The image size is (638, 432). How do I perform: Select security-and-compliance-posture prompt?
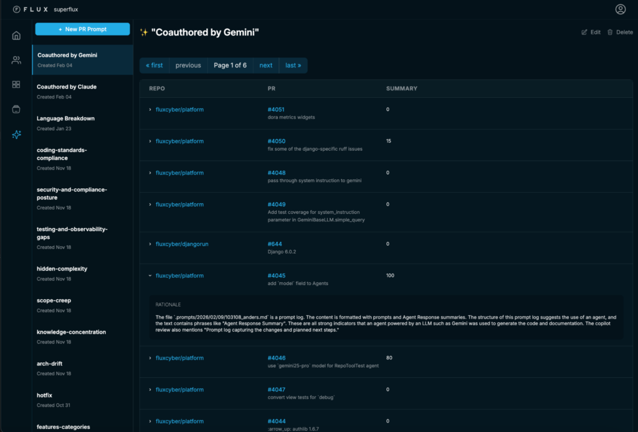[x=83, y=198]
